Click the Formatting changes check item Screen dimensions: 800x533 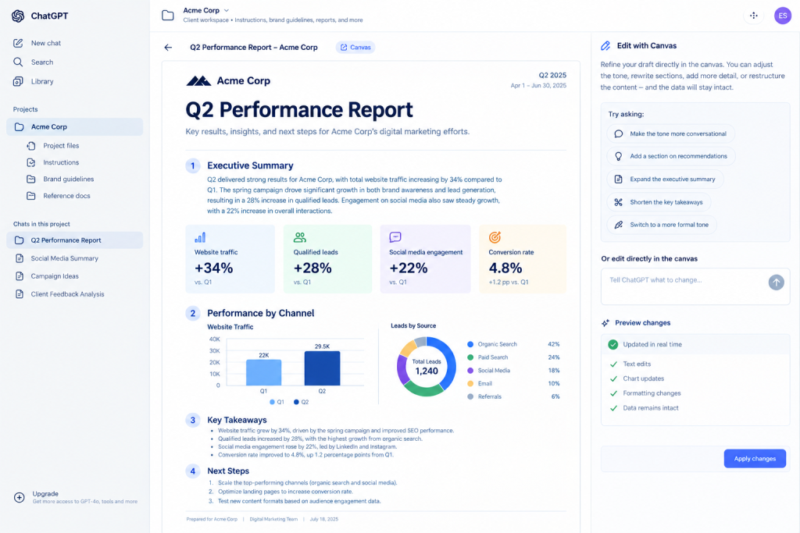tap(645, 393)
